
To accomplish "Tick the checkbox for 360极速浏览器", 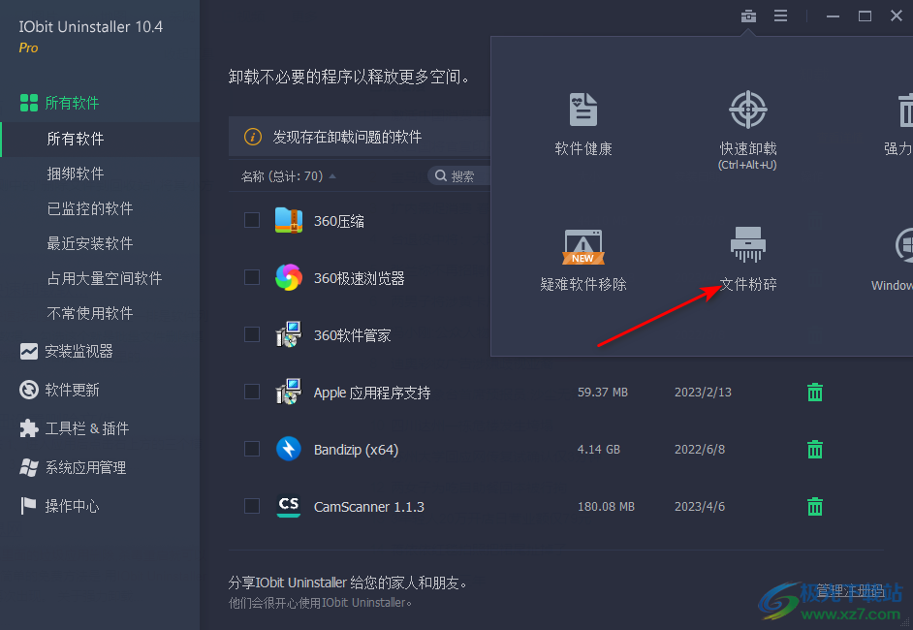I will (x=252, y=277).
